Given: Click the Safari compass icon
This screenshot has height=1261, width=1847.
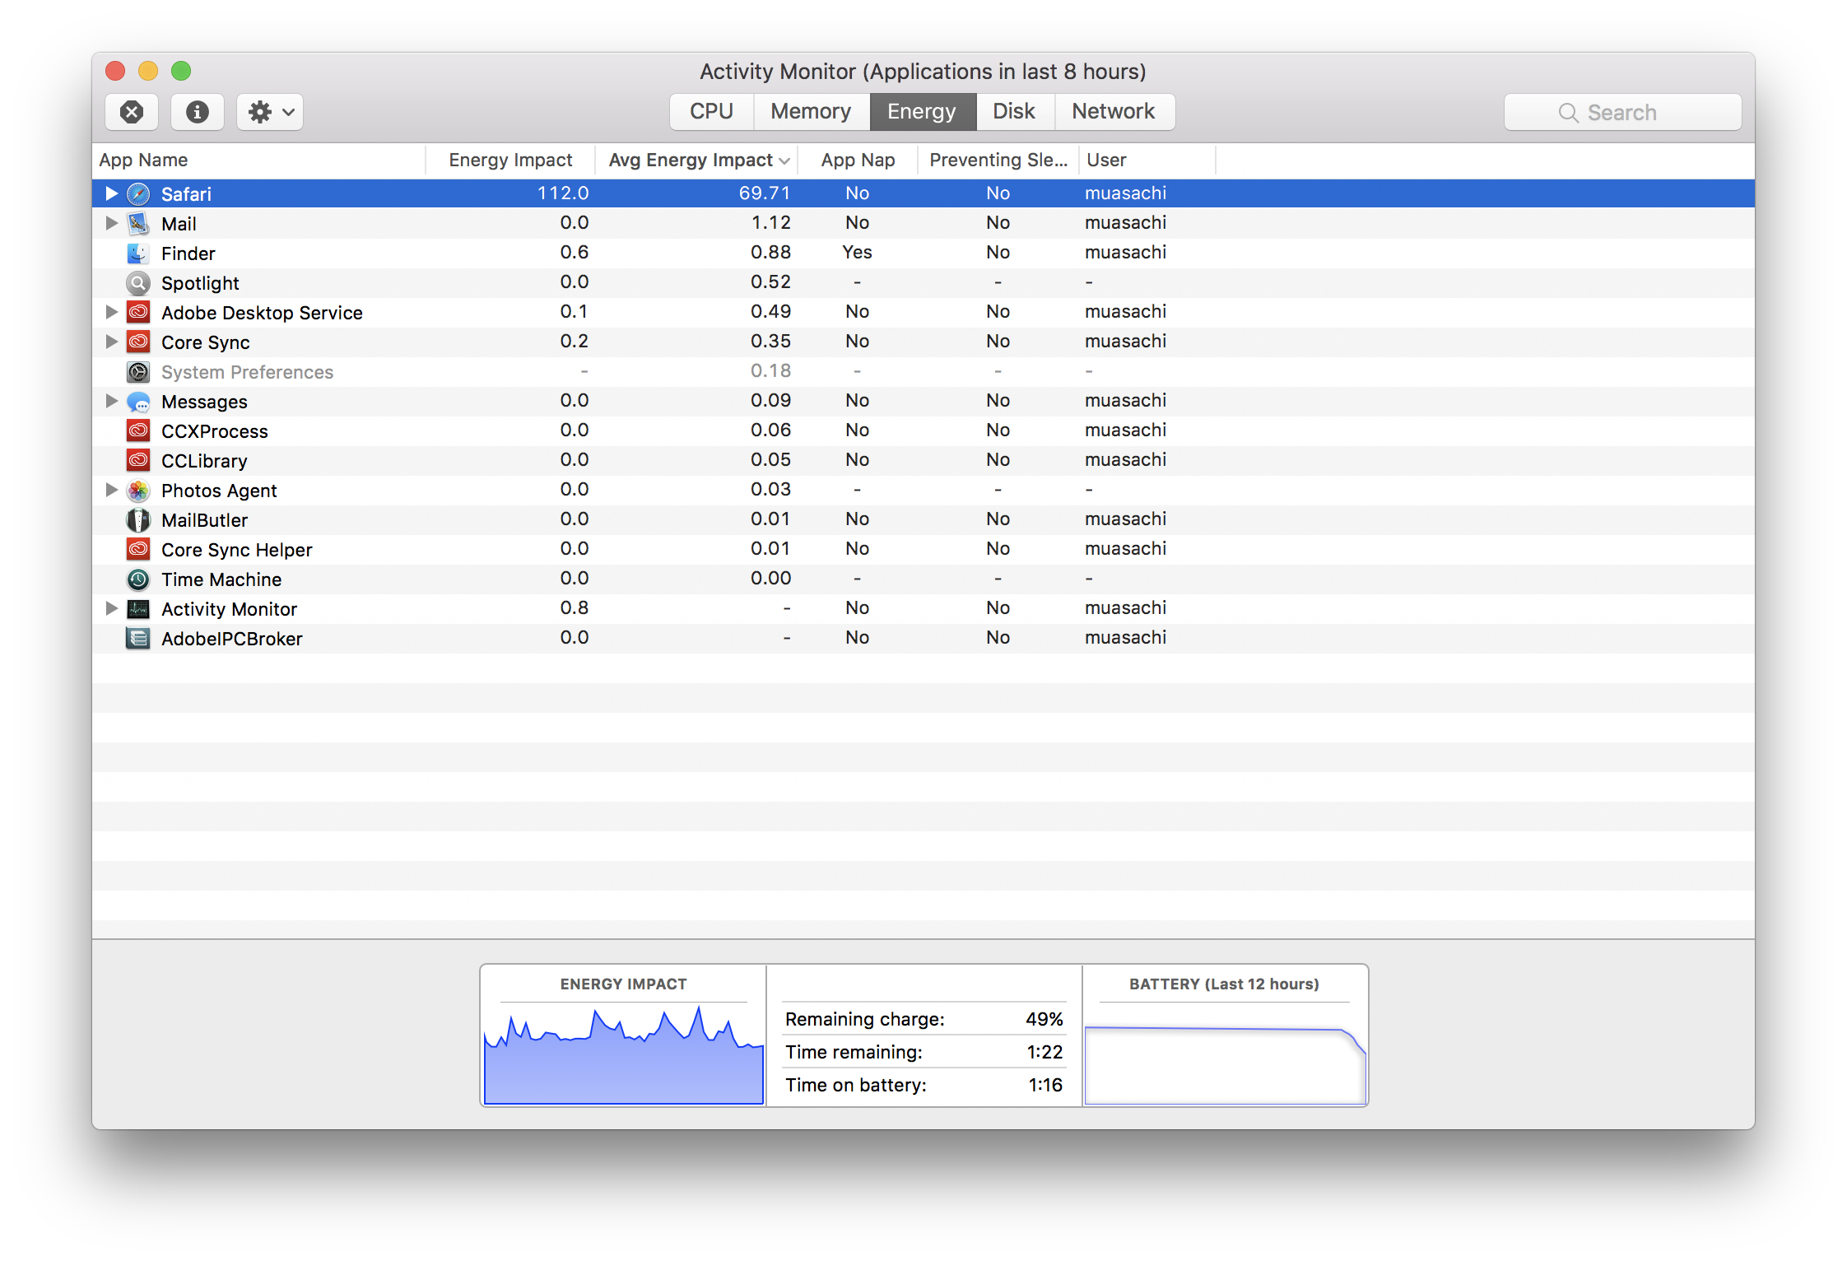Looking at the screenshot, I should point(138,194).
